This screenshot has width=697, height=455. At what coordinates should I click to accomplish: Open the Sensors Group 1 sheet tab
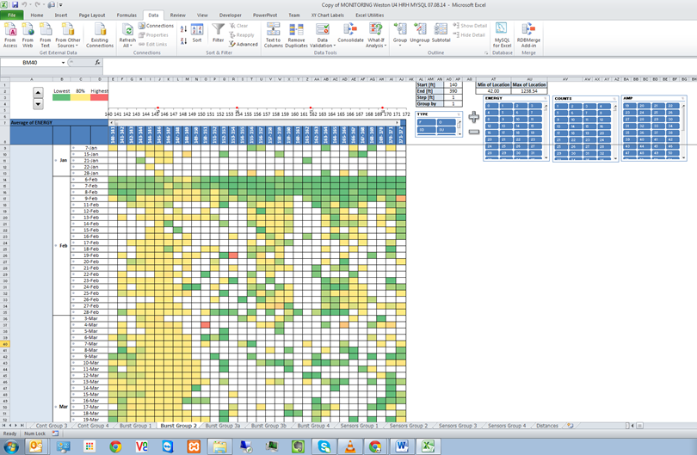359,426
